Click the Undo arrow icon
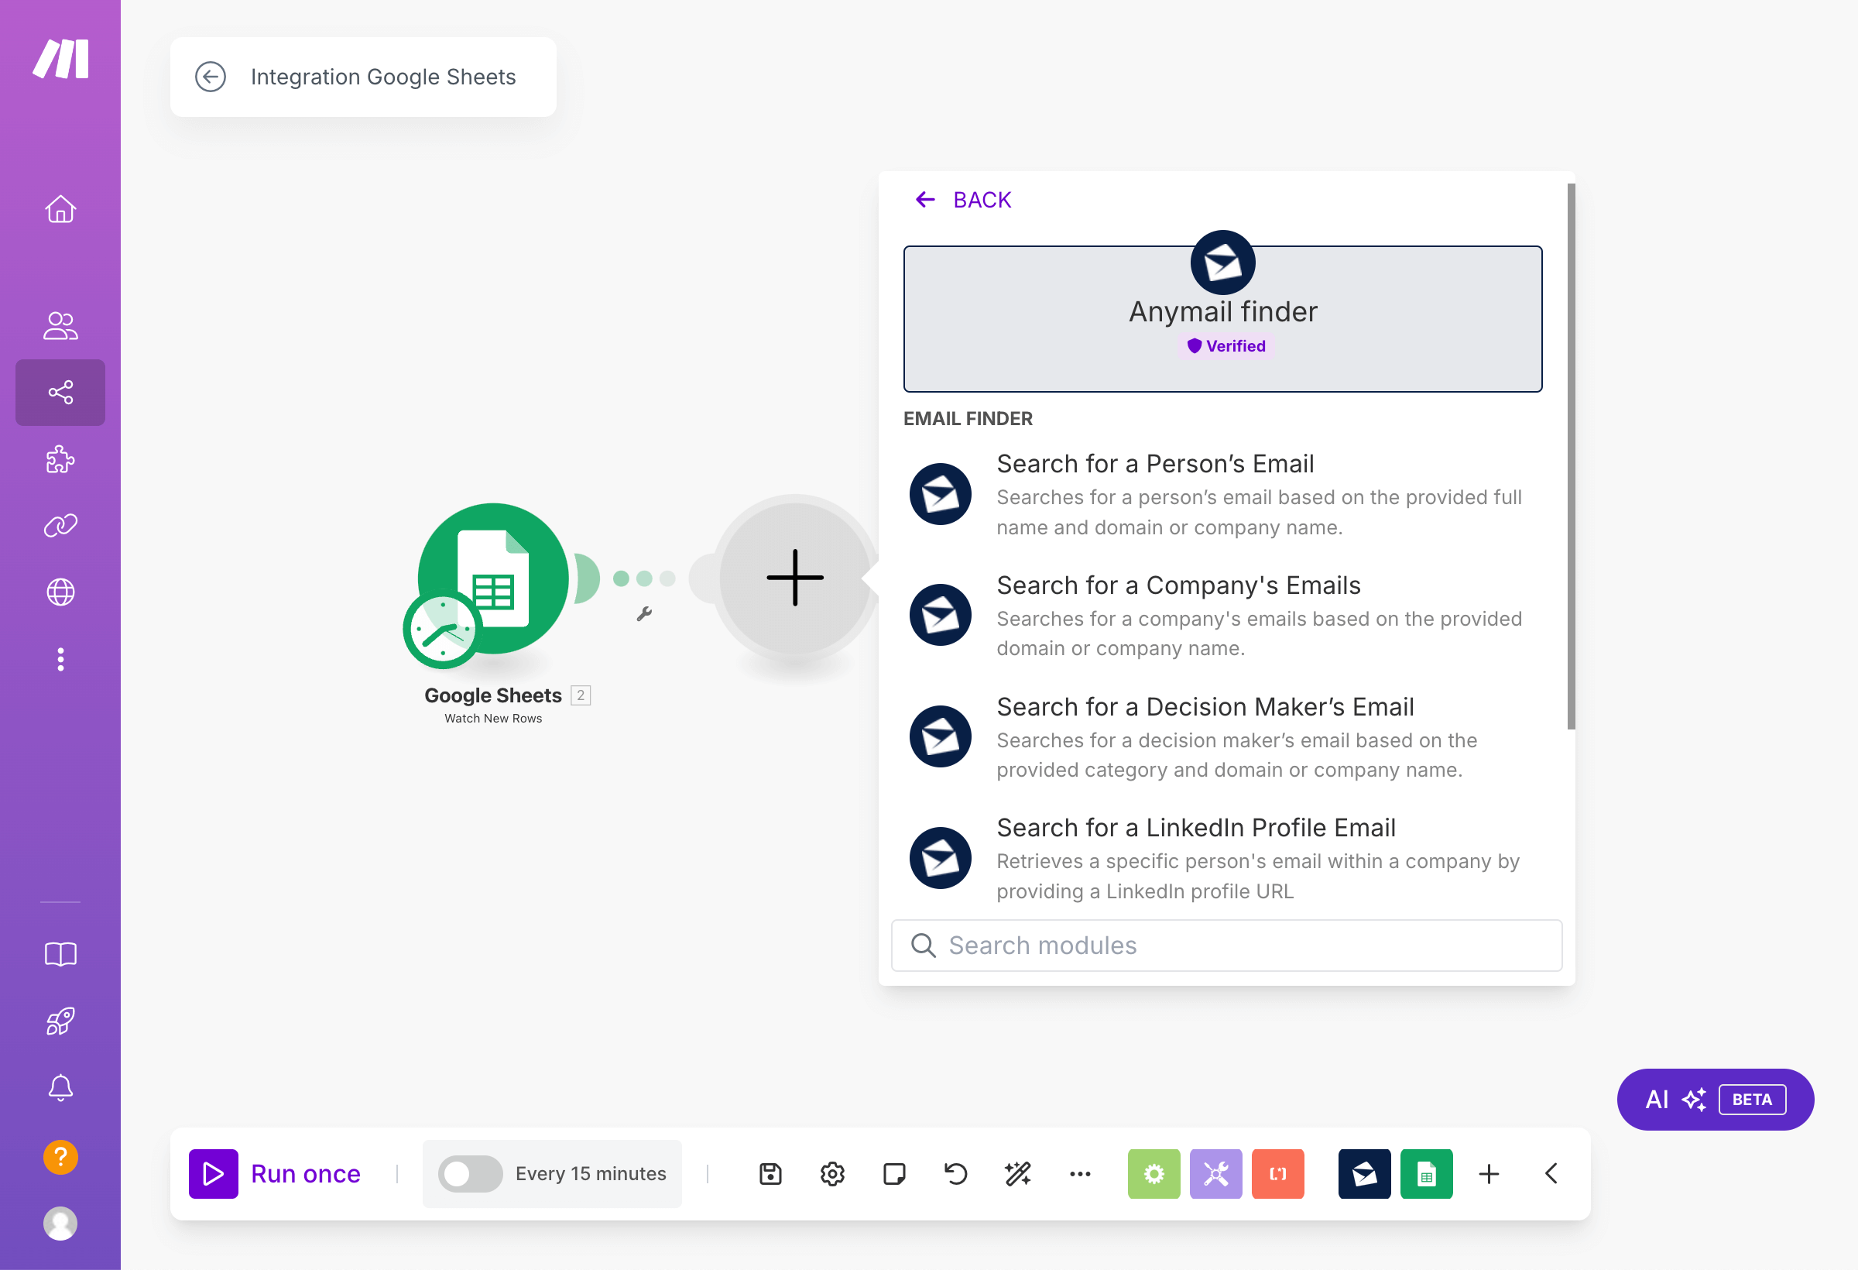This screenshot has width=1858, height=1270. (x=955, y=1173)
